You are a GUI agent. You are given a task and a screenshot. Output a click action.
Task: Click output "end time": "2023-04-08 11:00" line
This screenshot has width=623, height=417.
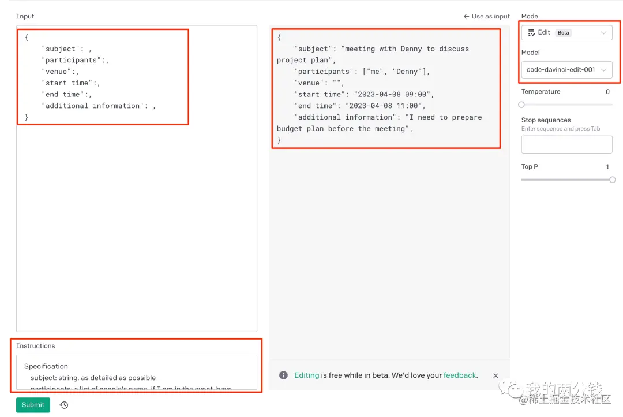(x=359, y=106)
